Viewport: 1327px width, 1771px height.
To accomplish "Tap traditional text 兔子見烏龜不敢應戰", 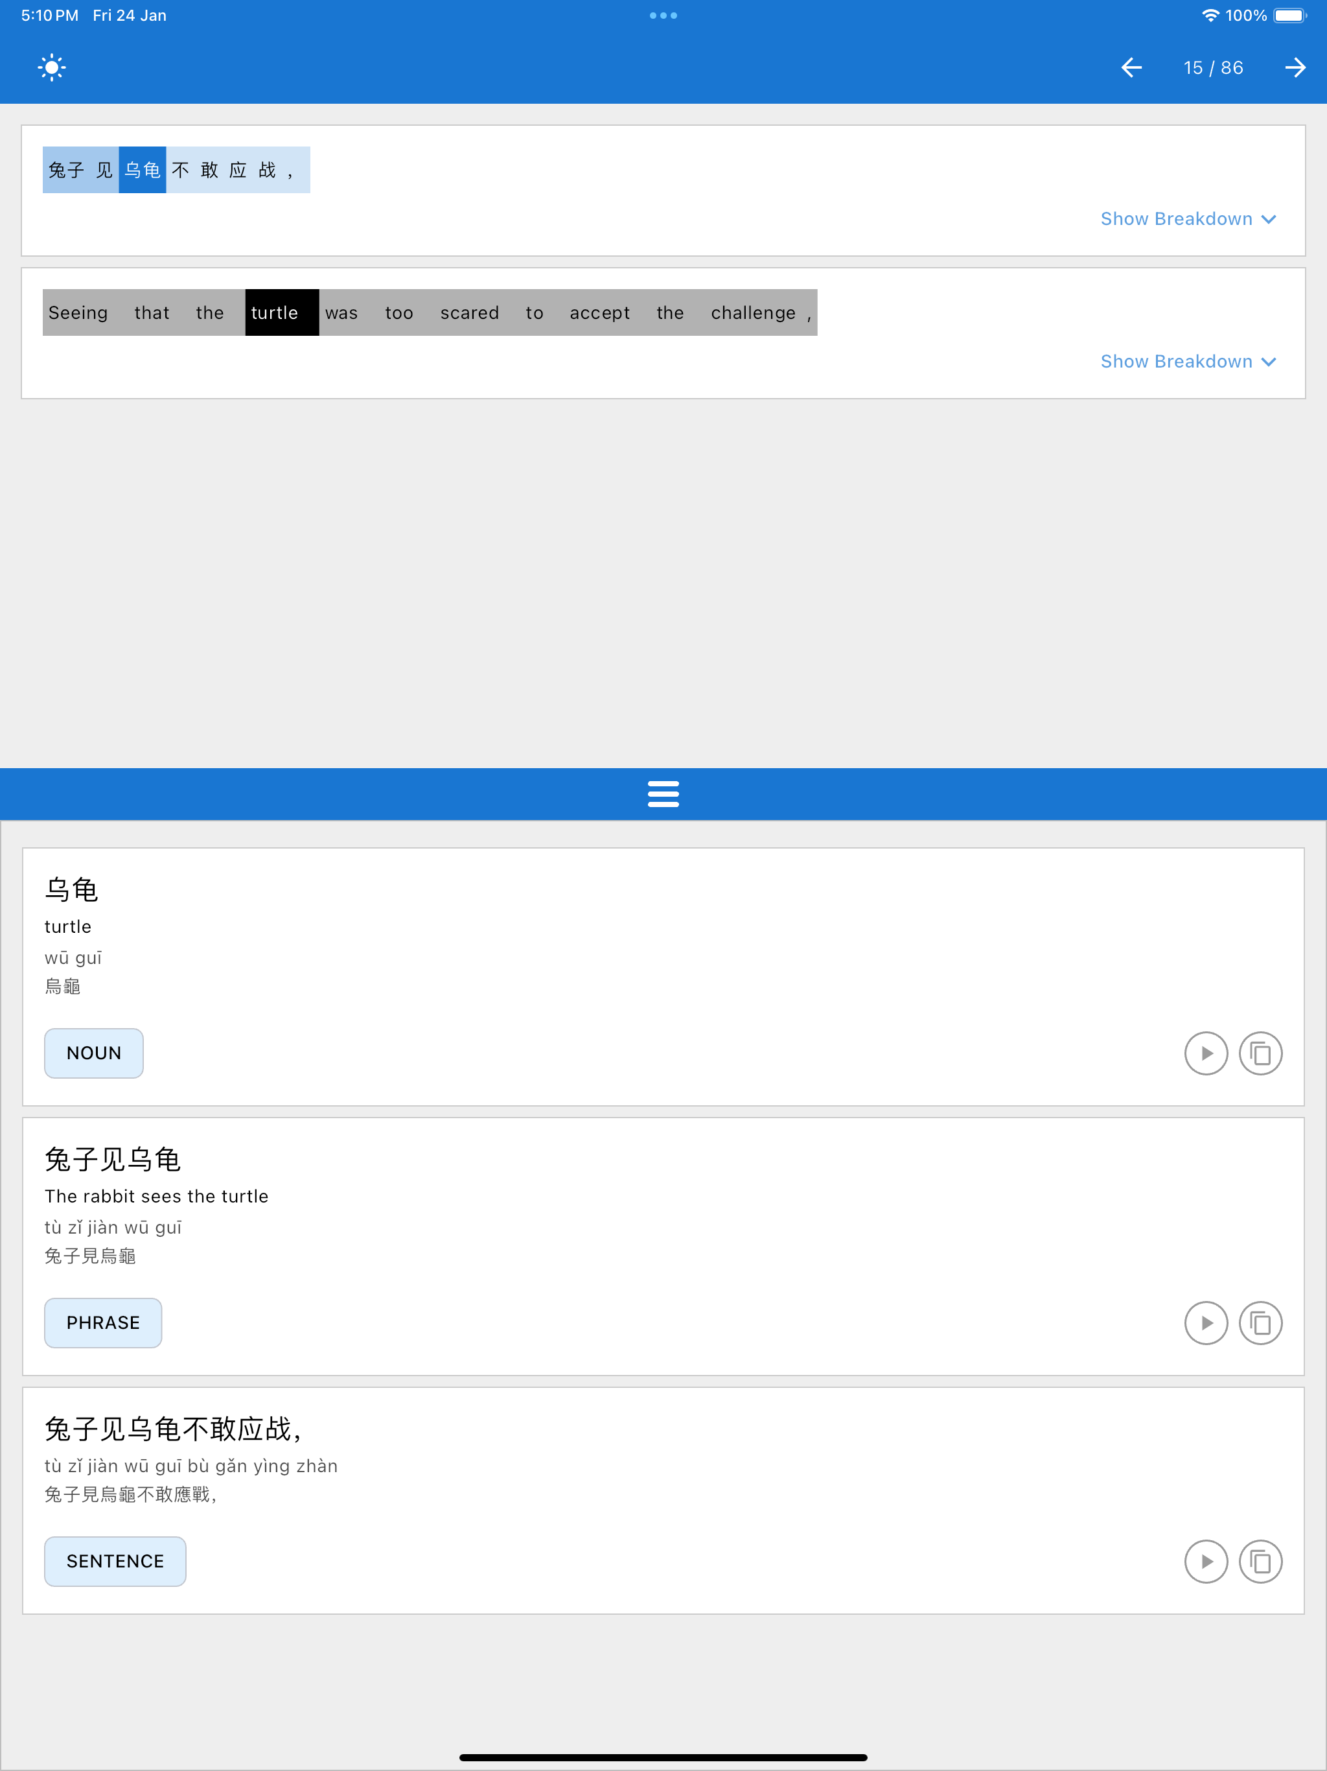I will (130, 1495).
